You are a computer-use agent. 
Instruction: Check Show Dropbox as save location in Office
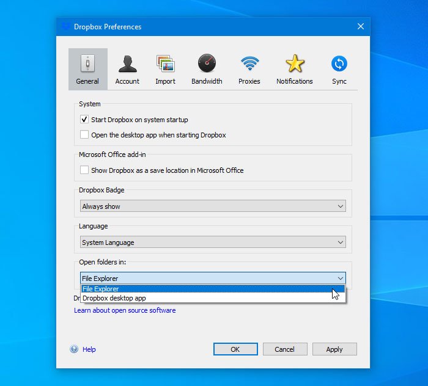pos(84,170)
